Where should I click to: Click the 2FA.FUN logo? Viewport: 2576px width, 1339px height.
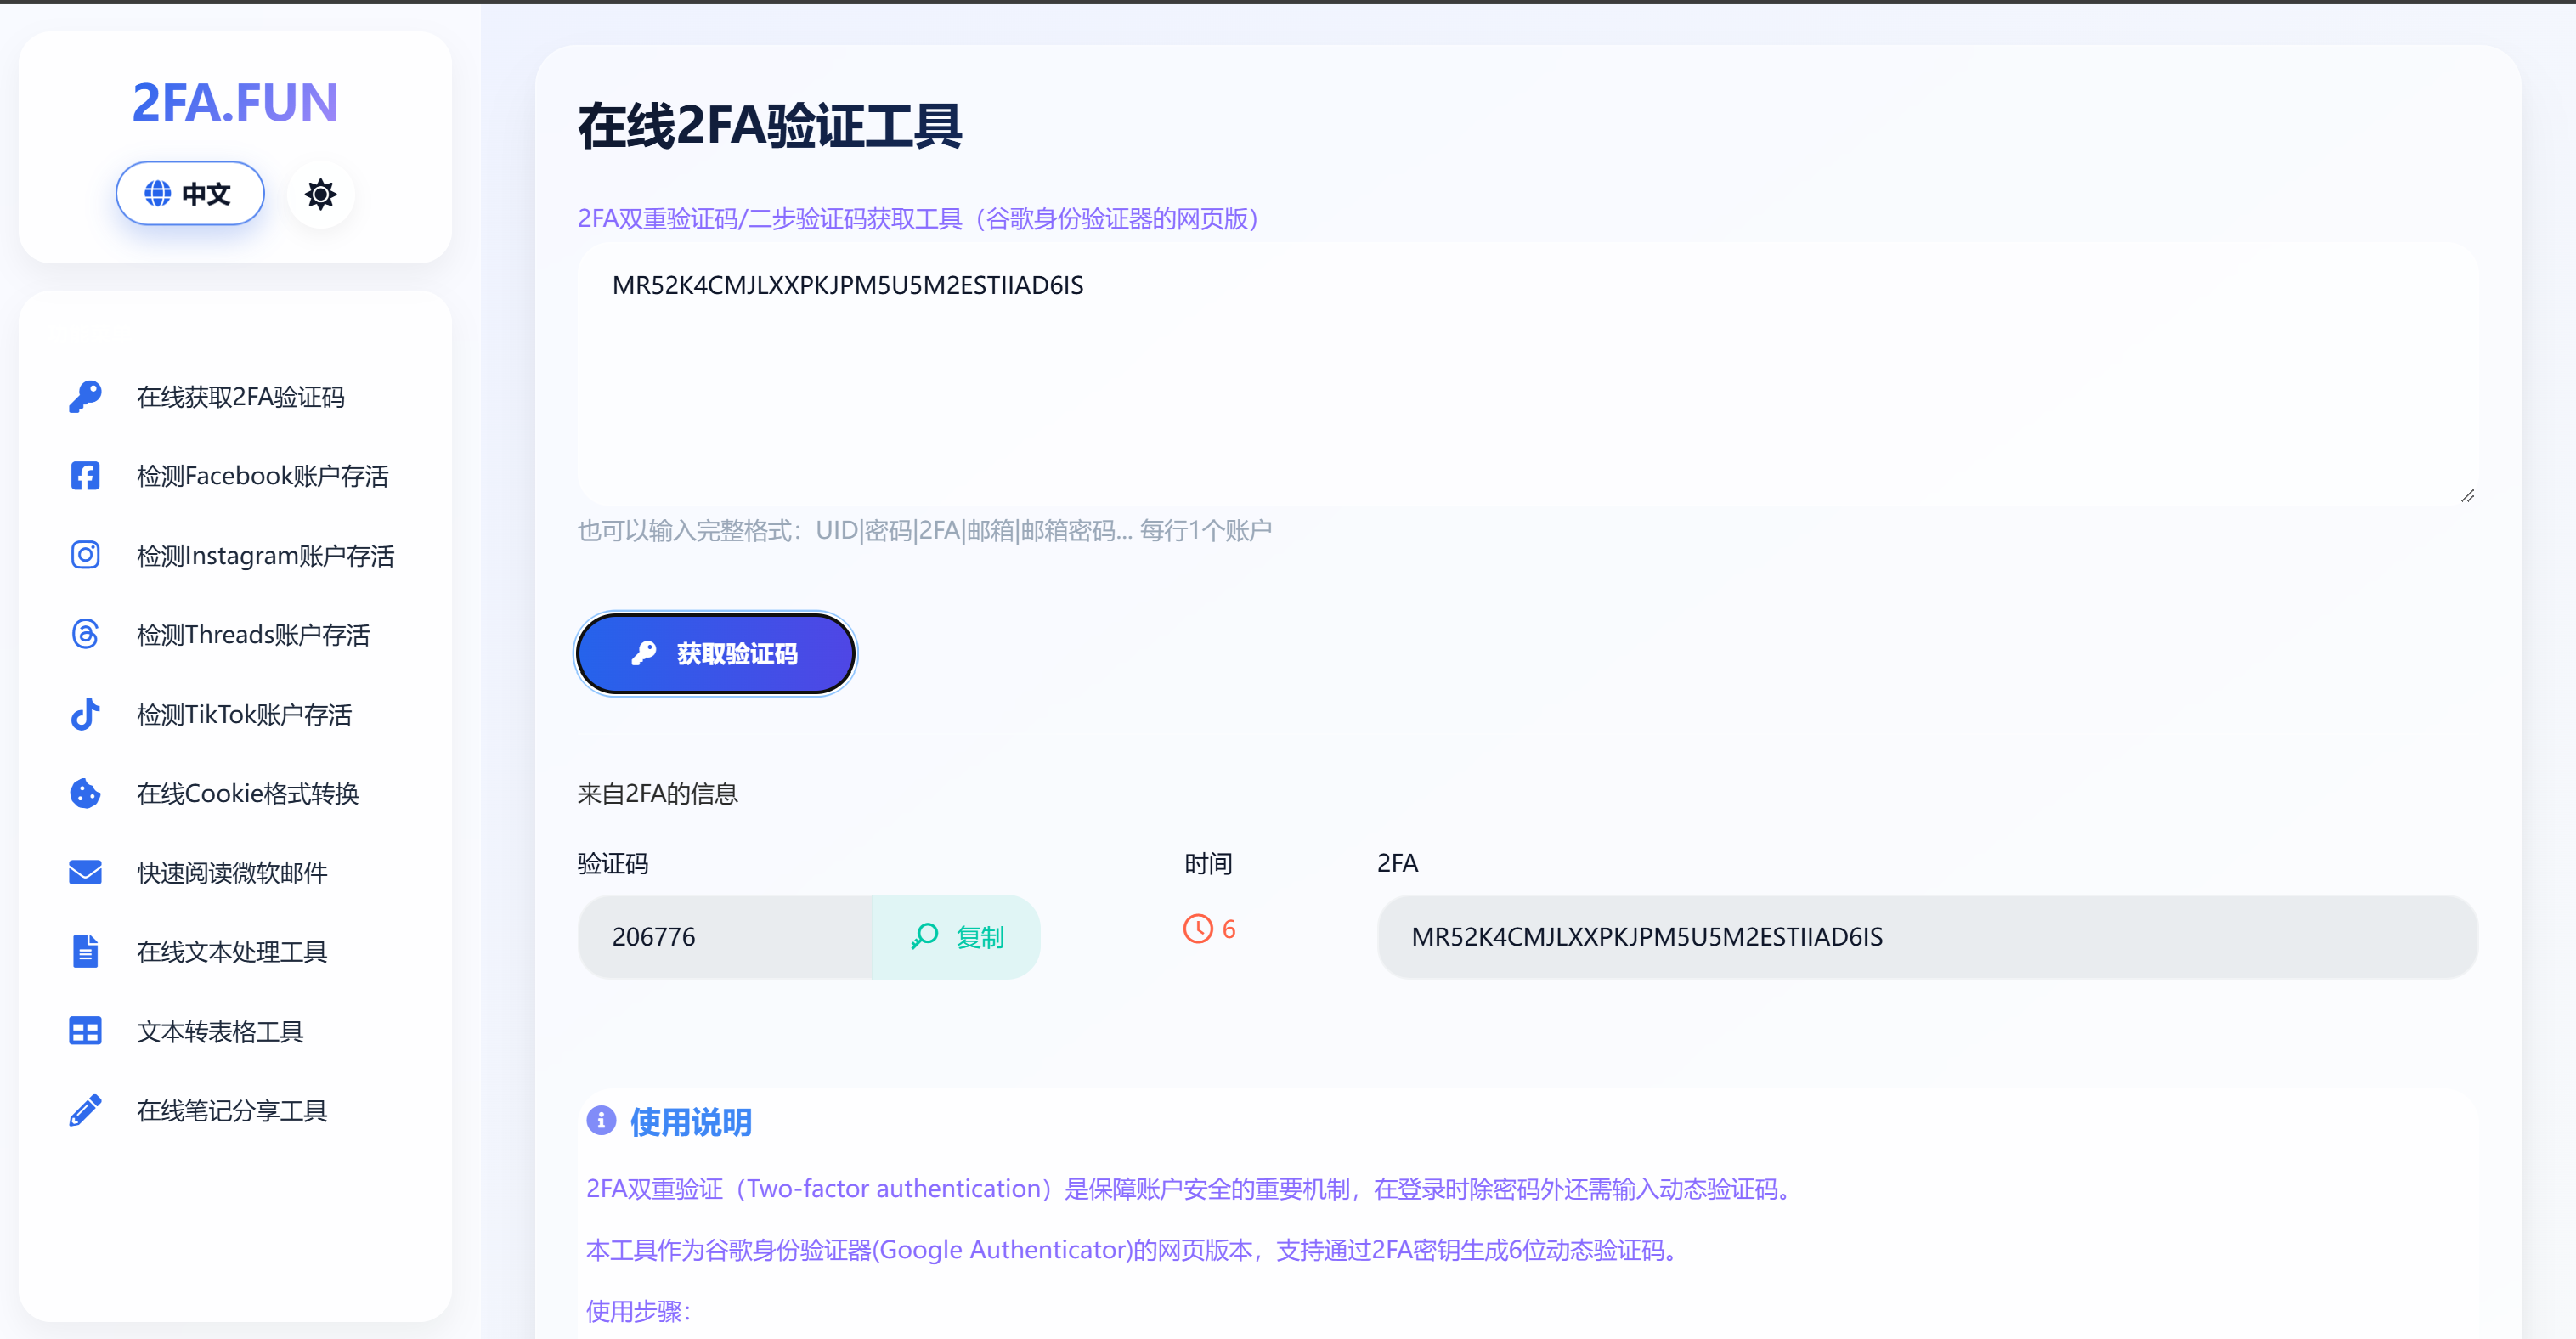pos(235,102)
